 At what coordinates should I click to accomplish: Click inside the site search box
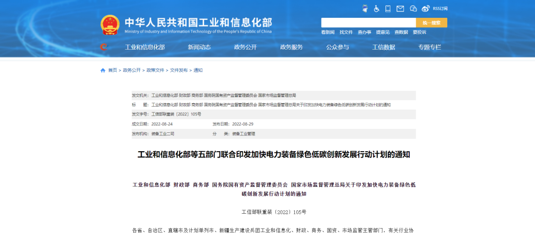[x=368, y=23]
